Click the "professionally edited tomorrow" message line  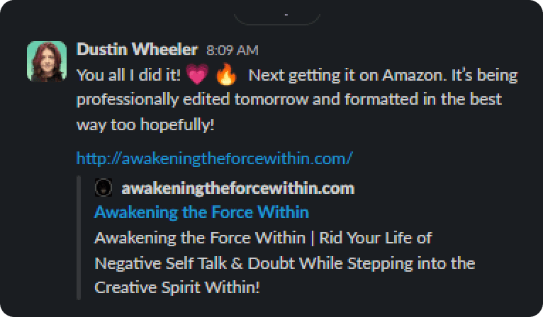192,100
